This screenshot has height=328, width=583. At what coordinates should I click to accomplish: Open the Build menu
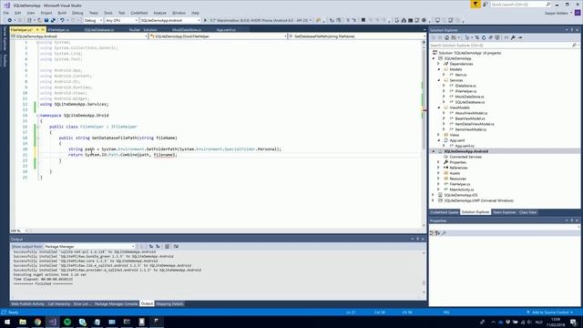62,13
